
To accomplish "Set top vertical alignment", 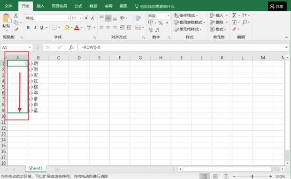I will 101,18.
